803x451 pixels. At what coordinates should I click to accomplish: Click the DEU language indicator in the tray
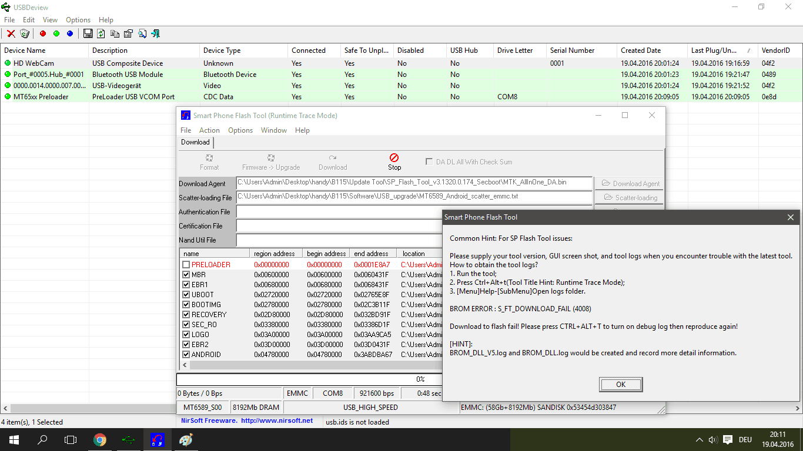745,439
